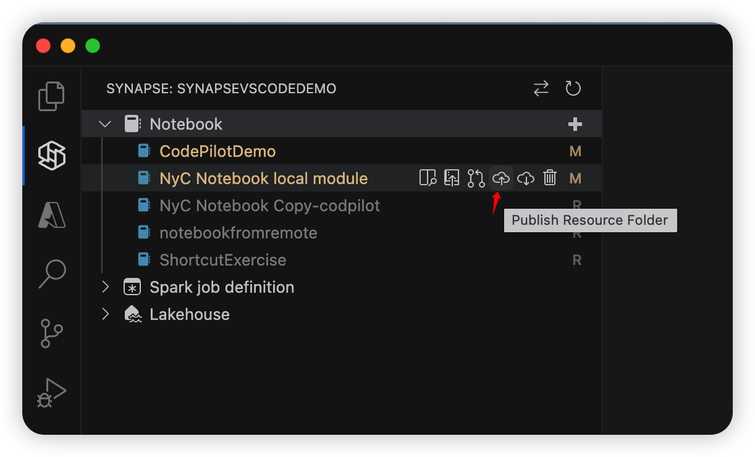
Task: Select the Spark job definition label
Action: click(x=222, y=287)
